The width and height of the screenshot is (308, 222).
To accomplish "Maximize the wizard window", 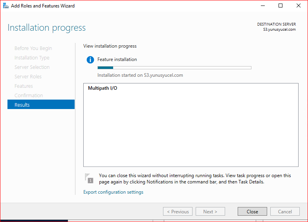I will (280, 6).
